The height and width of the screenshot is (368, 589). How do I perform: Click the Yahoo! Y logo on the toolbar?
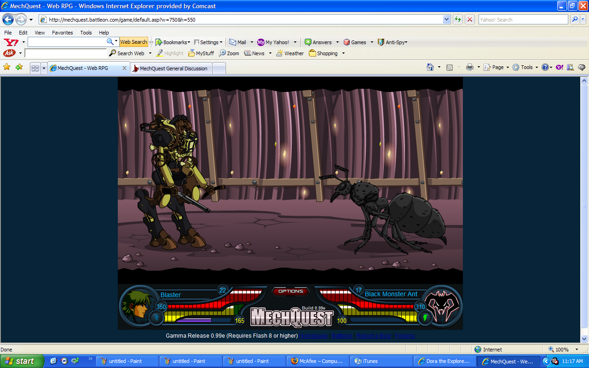pos(11,42)
